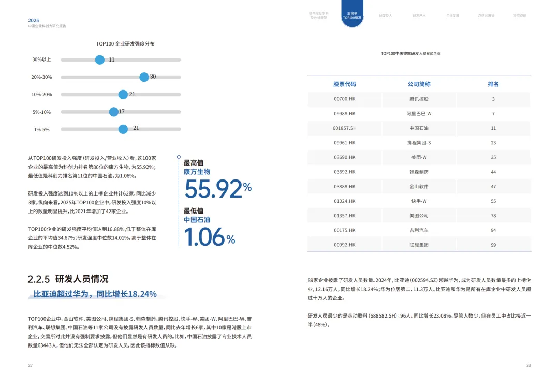Click the blue dot on the 5%-10% bar

coord(114,112)
